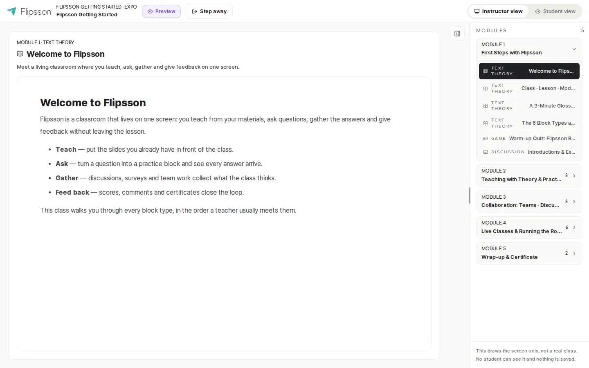
Task: Expand Module 3 Collaboration section
Action: tap(529, 202)
